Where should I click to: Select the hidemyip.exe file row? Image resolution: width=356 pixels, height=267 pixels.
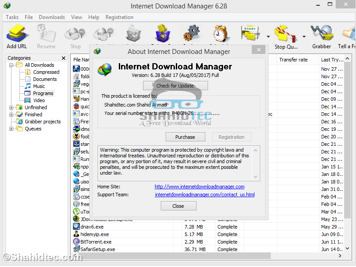[208, 234]
